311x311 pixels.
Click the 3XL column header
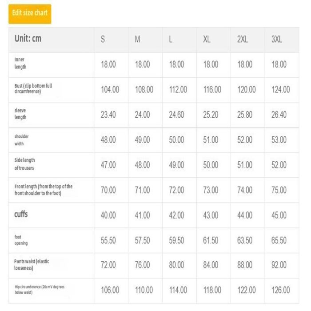pos(277,39)
